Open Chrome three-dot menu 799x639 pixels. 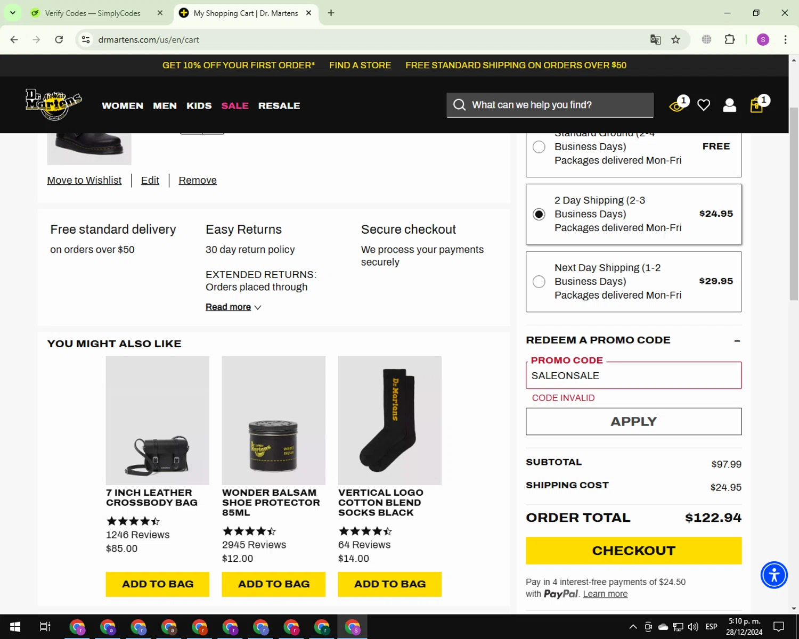pos(785,39)
